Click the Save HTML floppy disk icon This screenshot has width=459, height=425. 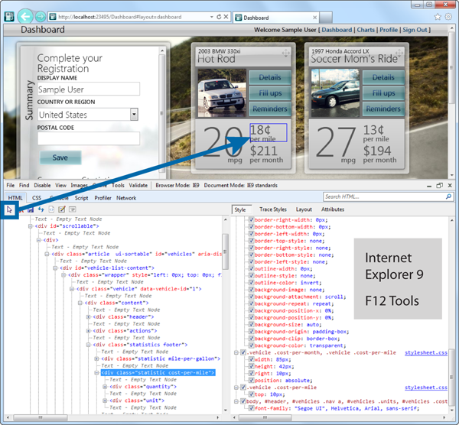[31, 209]
